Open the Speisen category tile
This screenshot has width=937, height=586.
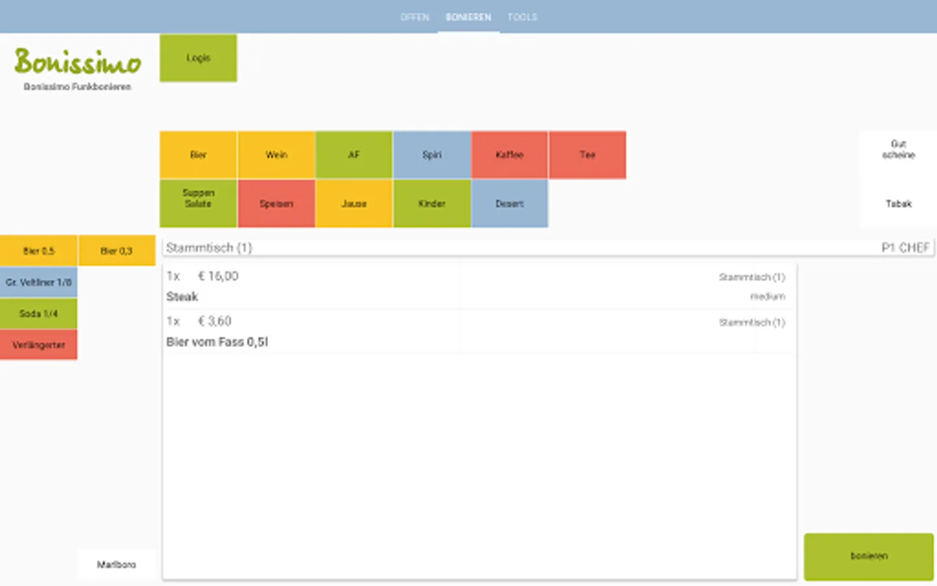[277, 204]
